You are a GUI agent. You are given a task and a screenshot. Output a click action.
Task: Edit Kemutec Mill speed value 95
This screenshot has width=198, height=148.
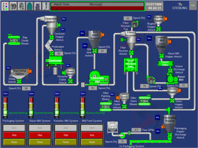(x=93, y=88)
